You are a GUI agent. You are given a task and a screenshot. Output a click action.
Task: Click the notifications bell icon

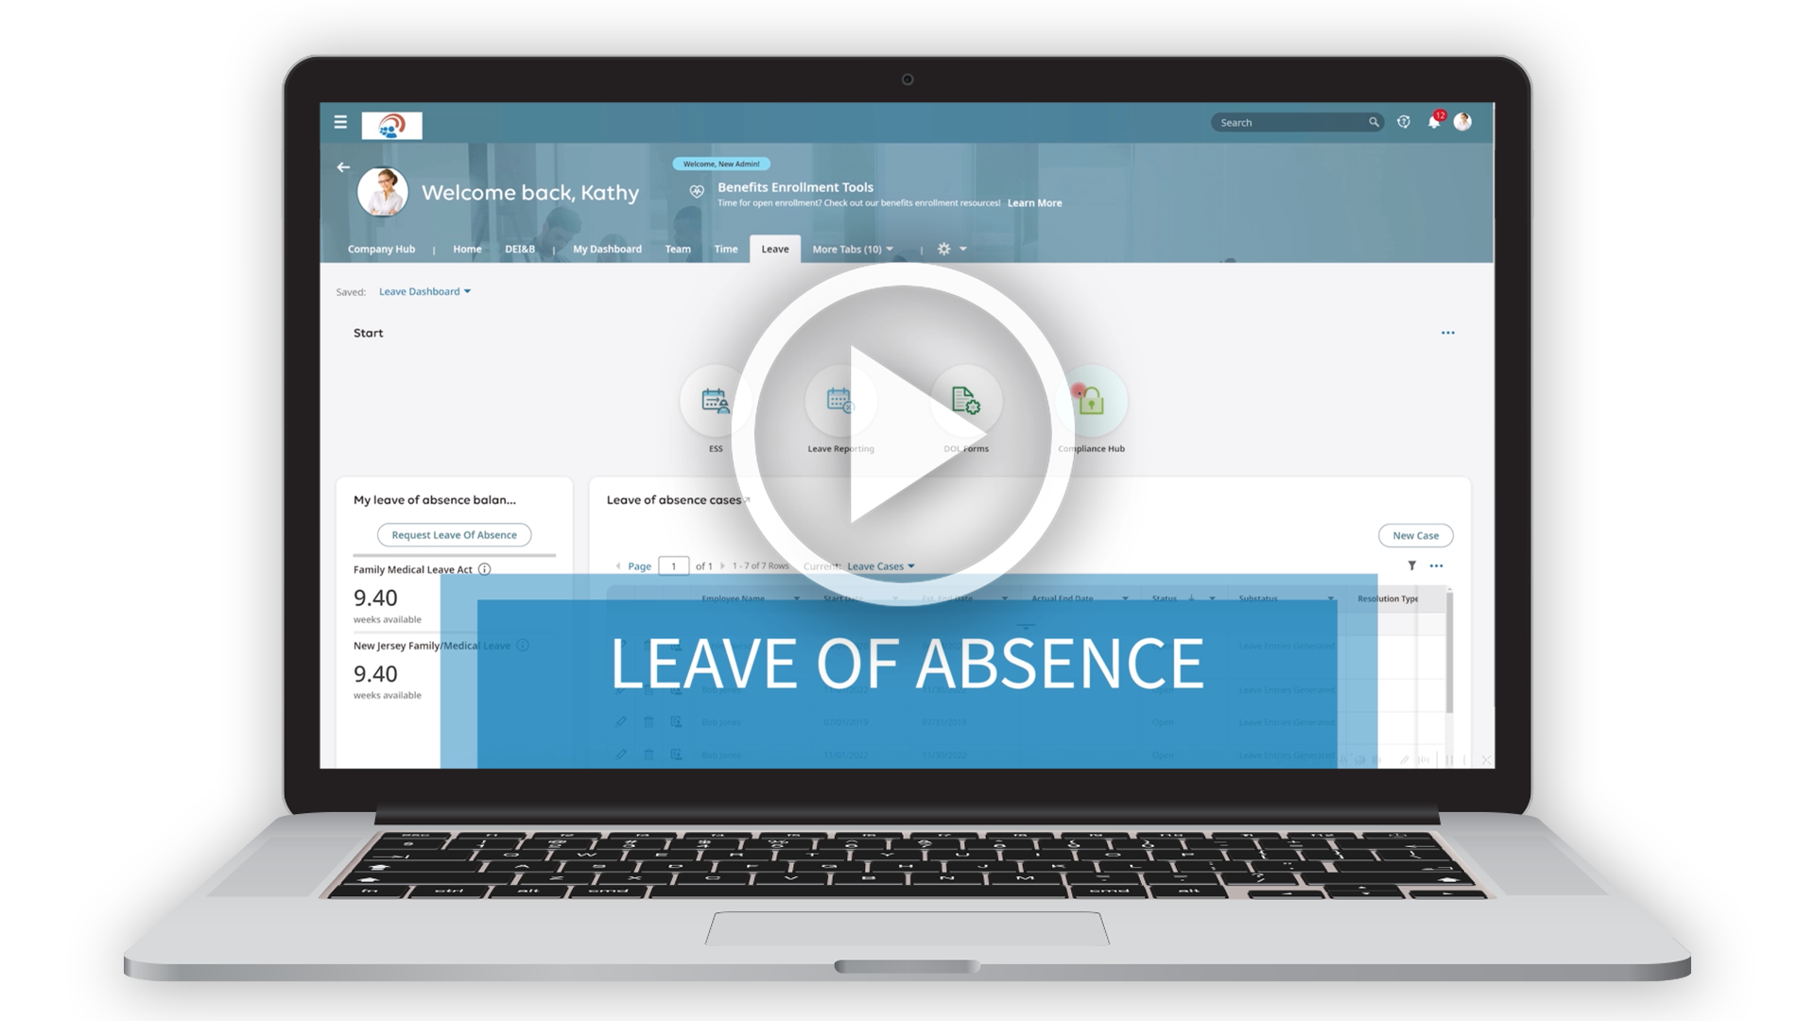[x=1436, y=122]
